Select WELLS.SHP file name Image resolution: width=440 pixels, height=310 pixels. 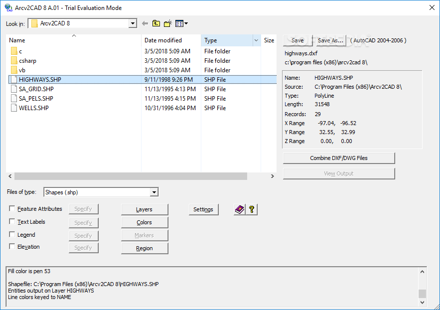pos(34,108)
